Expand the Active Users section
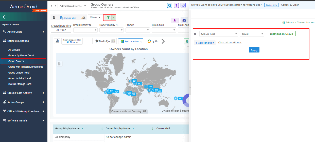The height and width of the screenshot is (142, 315). click(x=43, y=32)
